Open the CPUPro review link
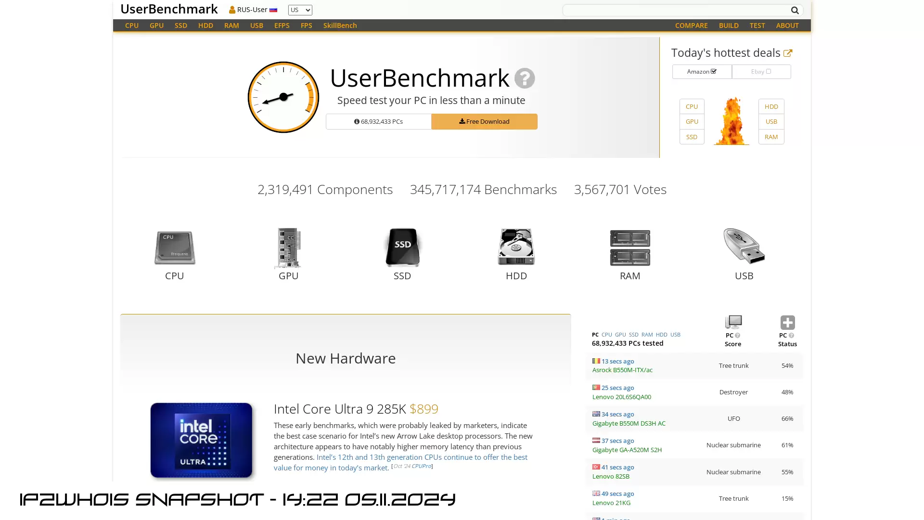Screen dimensions: 924x520 (x=421, y=466)
